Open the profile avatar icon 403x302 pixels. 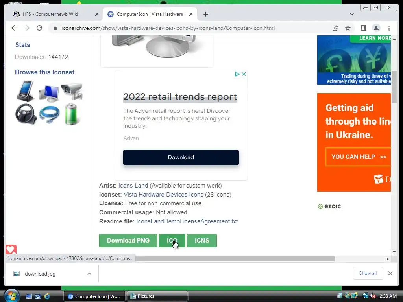[376, 28]
